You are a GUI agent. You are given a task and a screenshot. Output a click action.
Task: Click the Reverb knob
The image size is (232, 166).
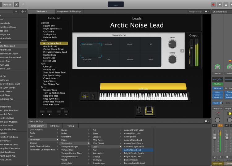(x=172, y=59)
